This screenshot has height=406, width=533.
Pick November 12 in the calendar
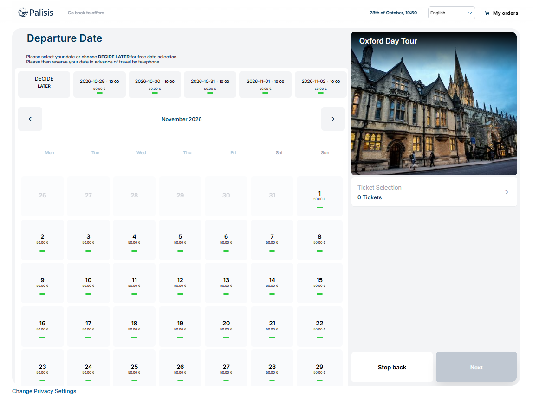(180, 283)
